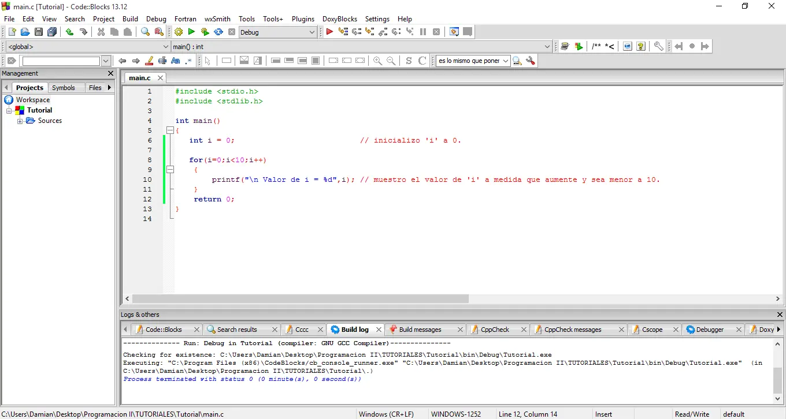
Task: Rebuild the project with the blue arrows icon
Action: pyautogui.click(x=218, y=32)
